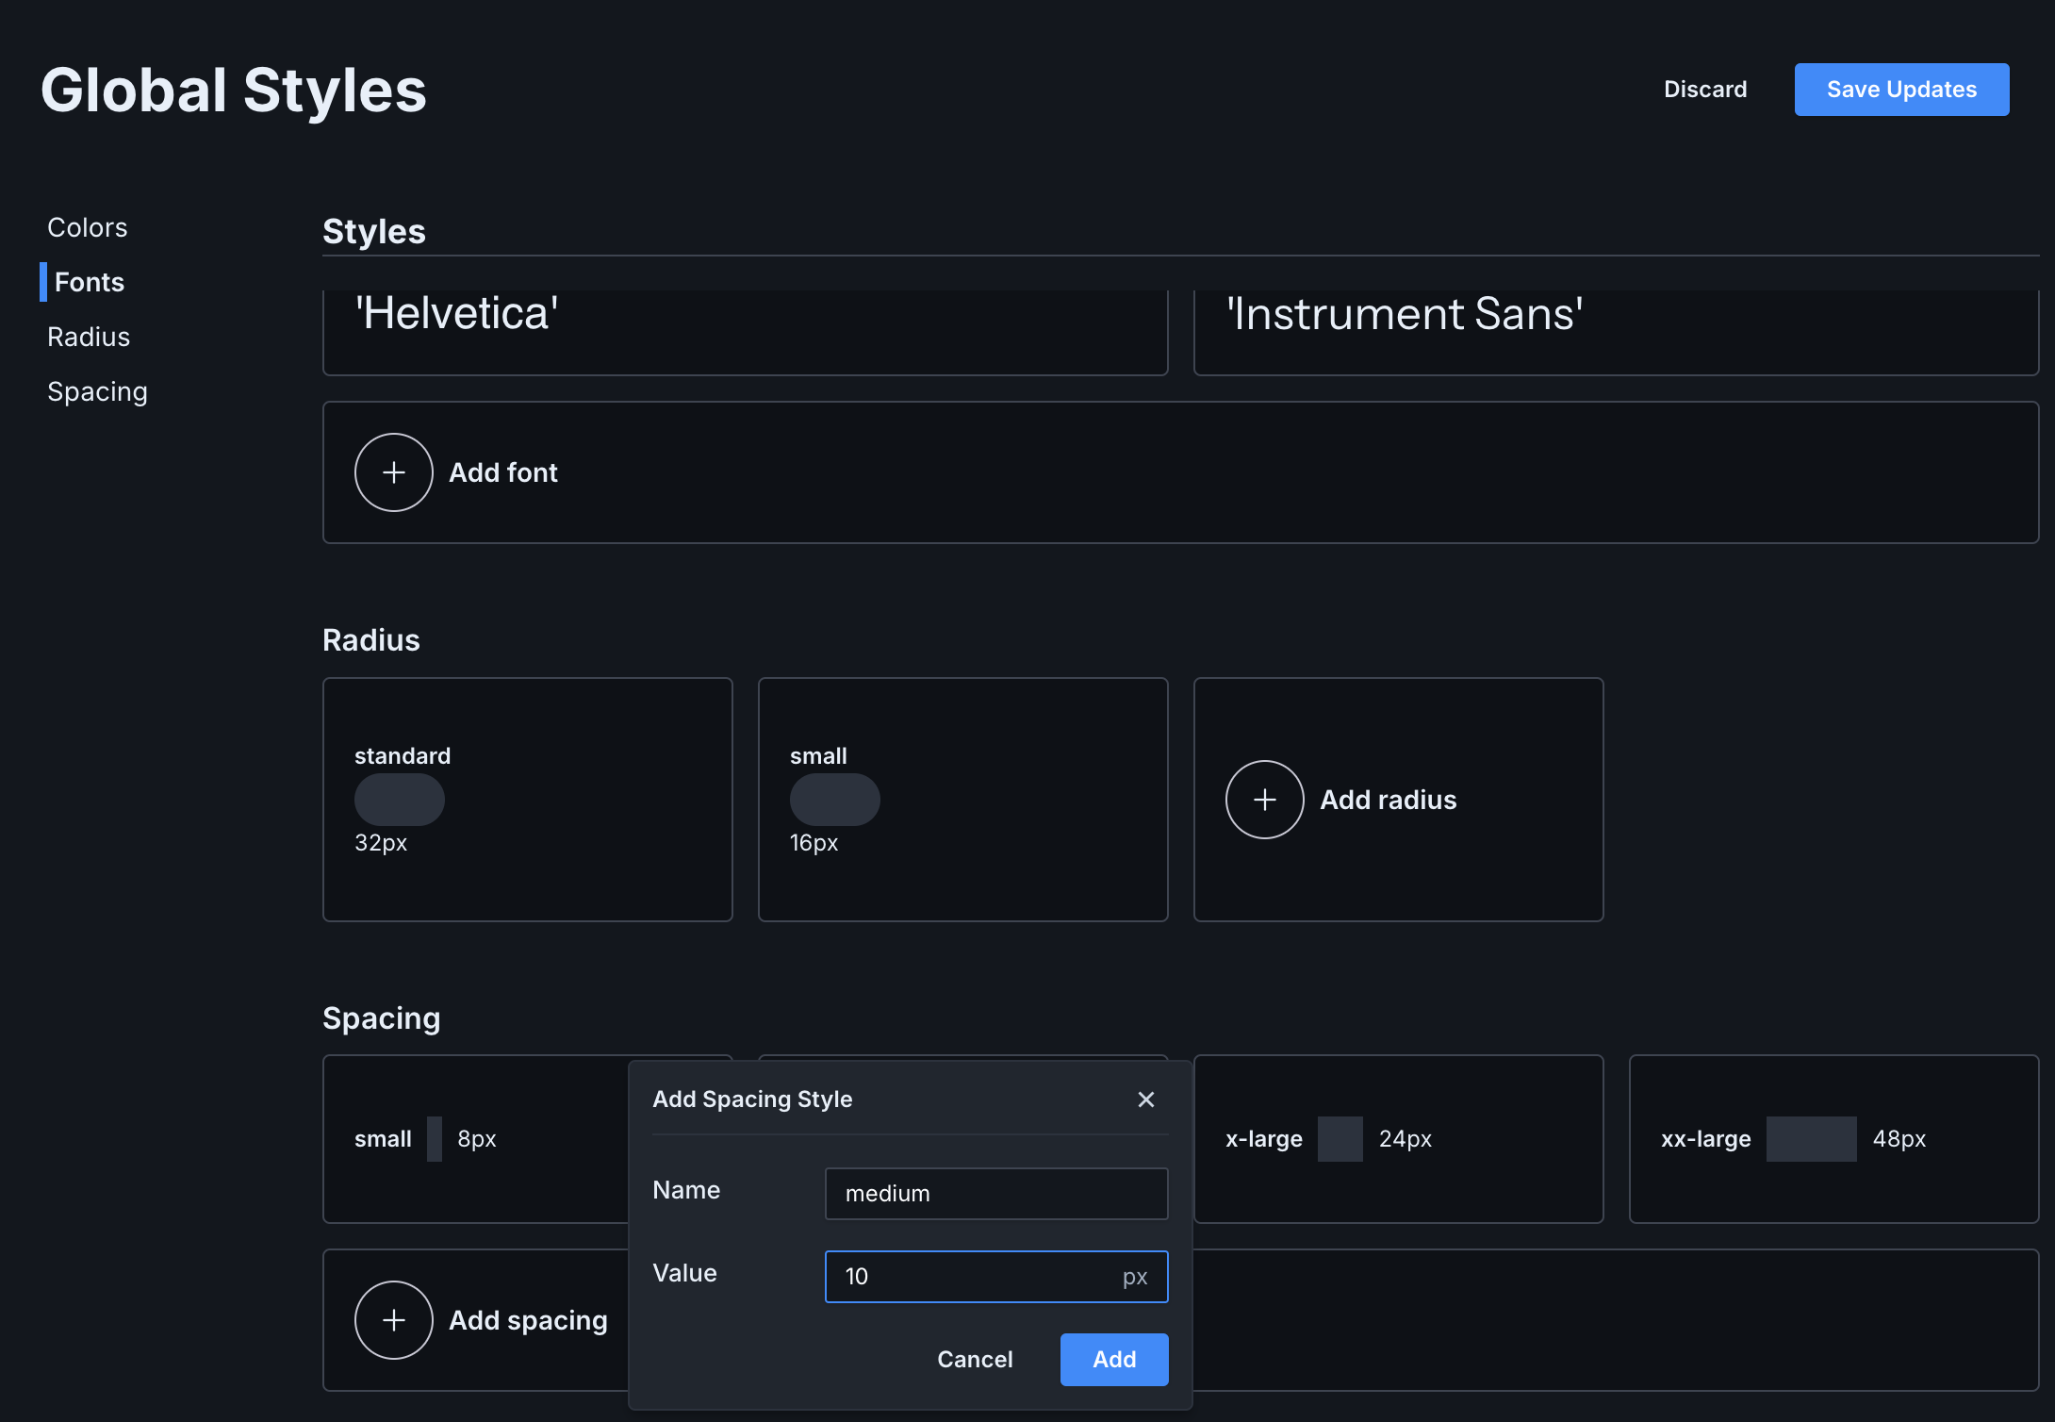Click the Add spacing plus icon
The width and height of the screenshot is (2055, 1422).
click(395, 1319)
